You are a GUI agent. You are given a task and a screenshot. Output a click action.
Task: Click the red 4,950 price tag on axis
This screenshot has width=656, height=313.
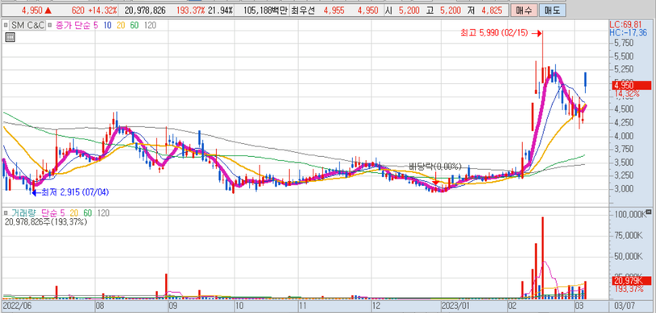632,85
